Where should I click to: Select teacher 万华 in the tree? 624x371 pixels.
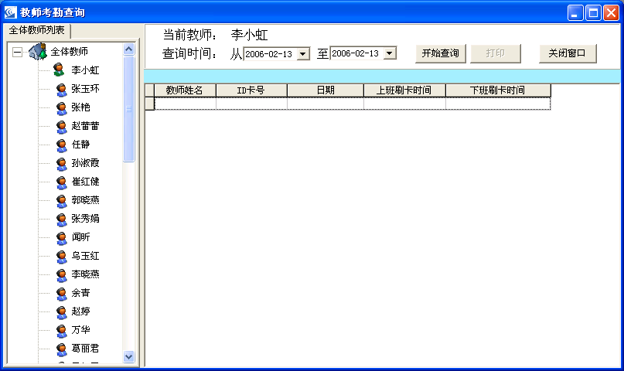80,330
